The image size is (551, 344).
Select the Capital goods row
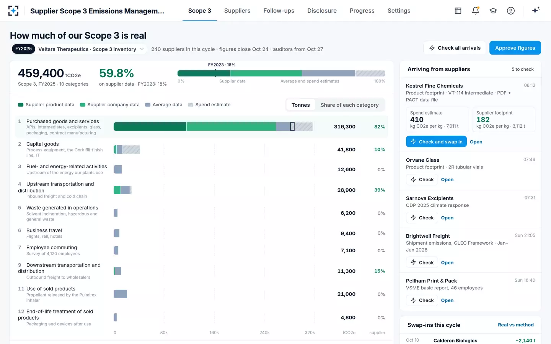201,149
